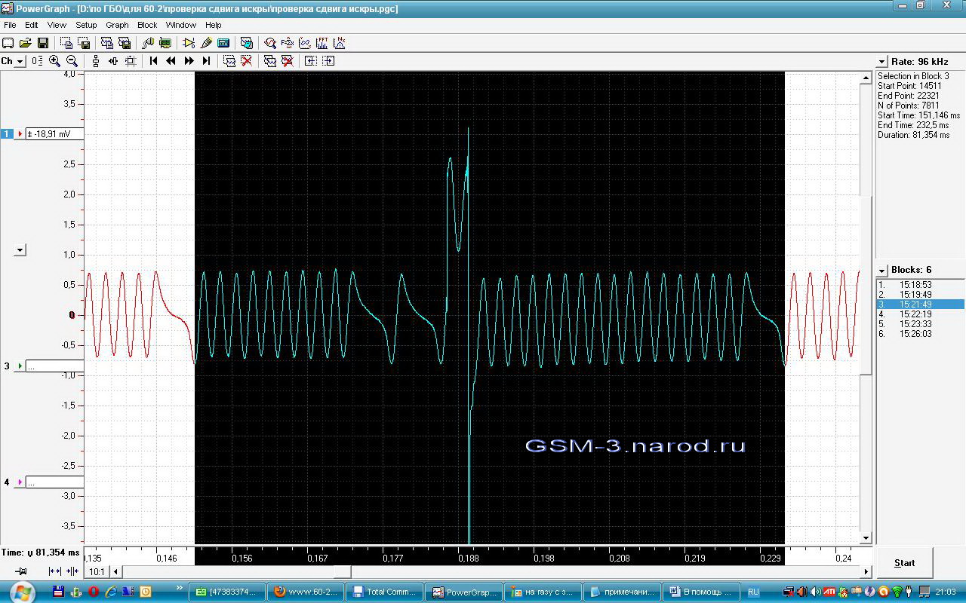Screen dimensions: 966x603
Task: Open the Total Commander taskbar button
Action: tap(384, 592)
